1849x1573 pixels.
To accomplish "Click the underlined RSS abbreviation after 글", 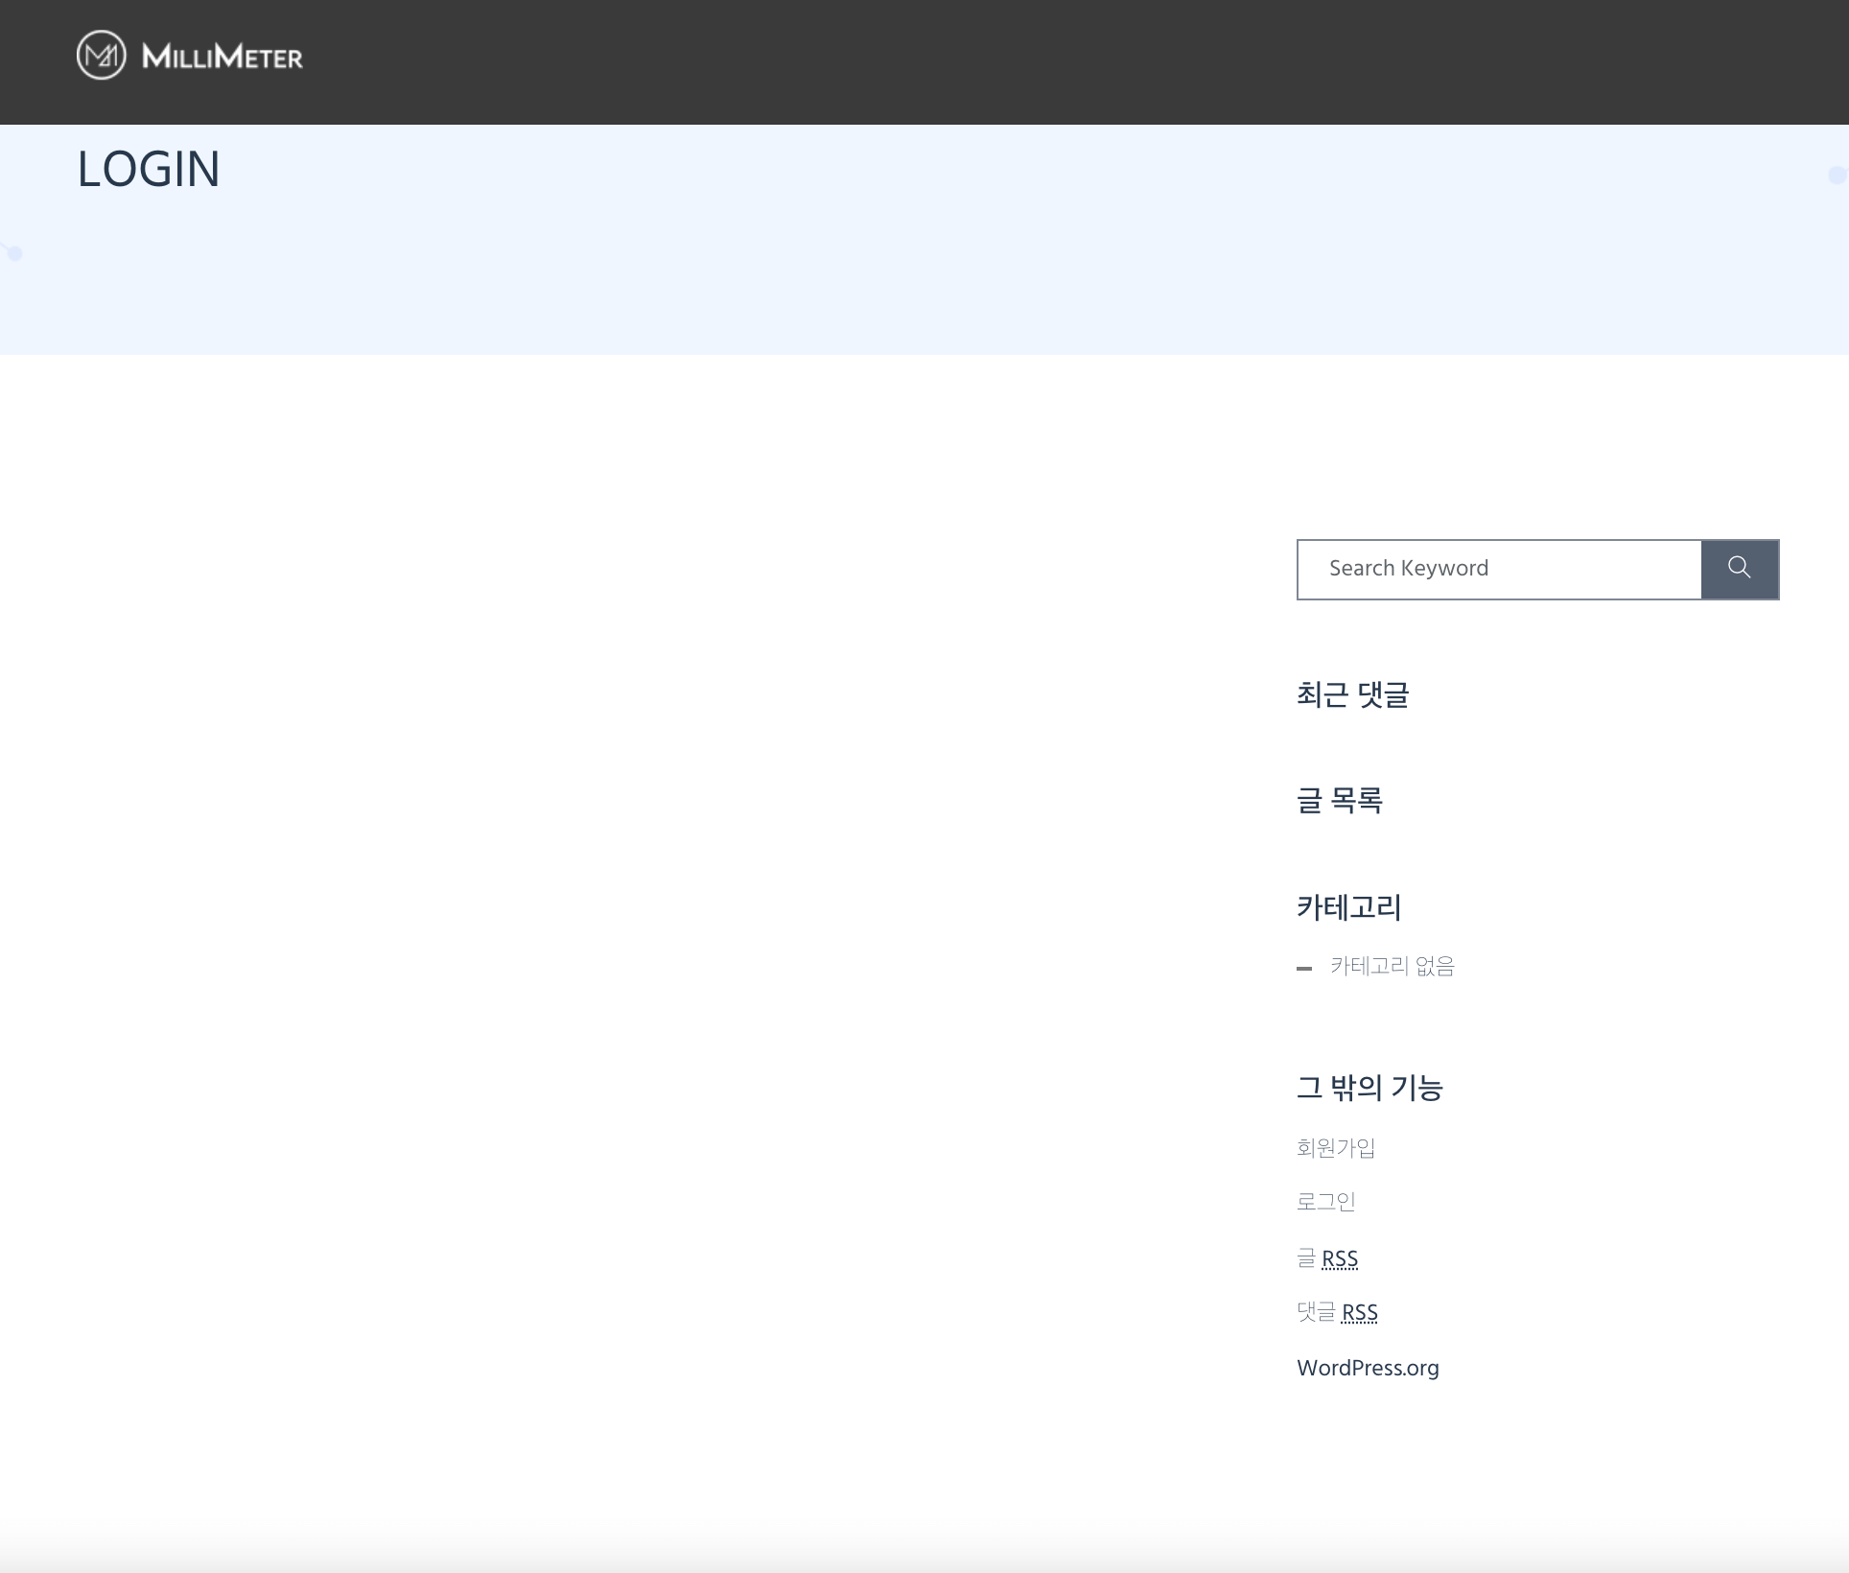I will (1340, 1258).
